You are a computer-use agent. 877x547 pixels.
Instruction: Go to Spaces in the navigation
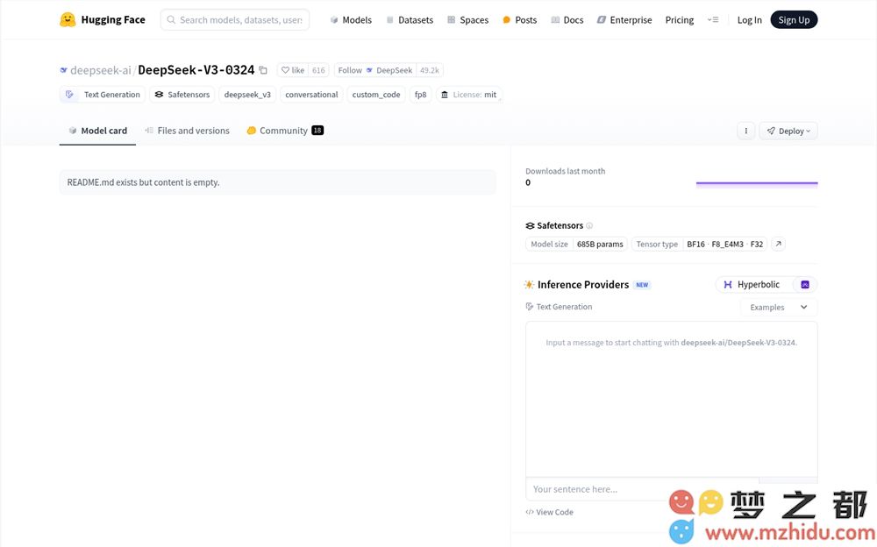point(467,19)
